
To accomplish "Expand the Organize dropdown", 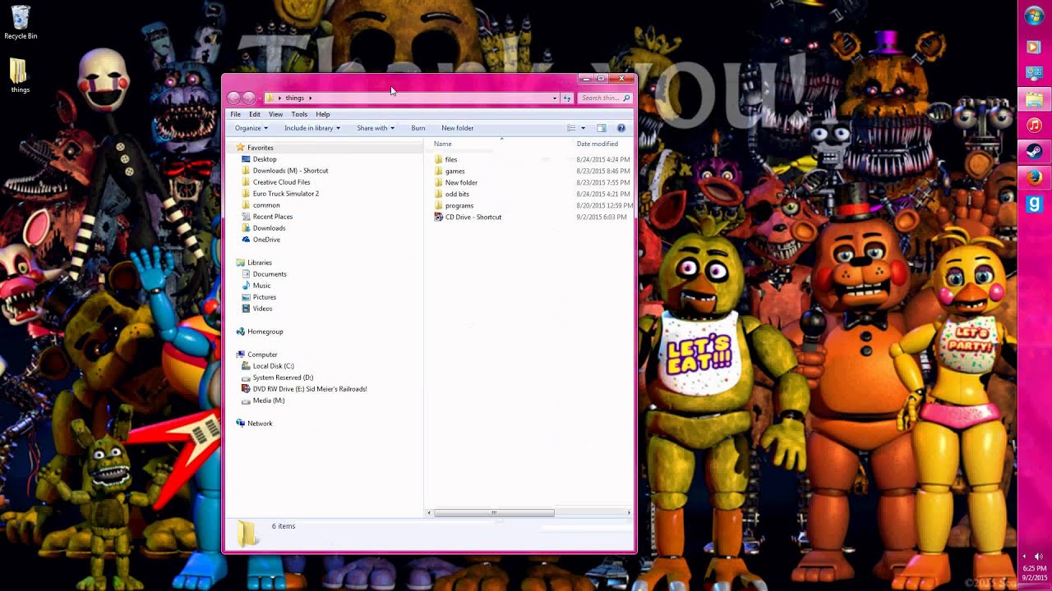I will click(x=251, y=128).
